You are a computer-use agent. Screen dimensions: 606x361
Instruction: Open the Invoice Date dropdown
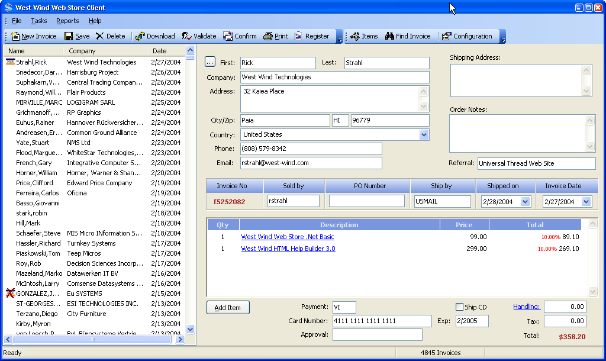pyautogui.click(x=586, y=202)
